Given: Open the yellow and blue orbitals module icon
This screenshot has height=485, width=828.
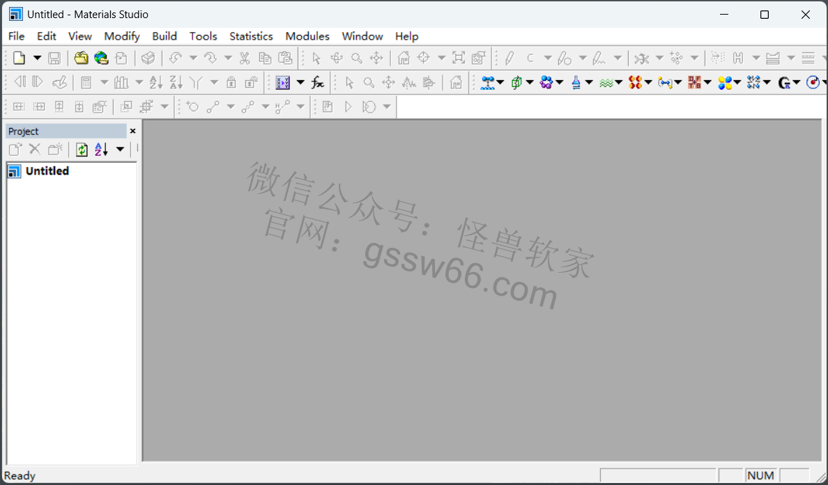Looking at the screenshot, I should pyautogui.click(x=725, y=82).
